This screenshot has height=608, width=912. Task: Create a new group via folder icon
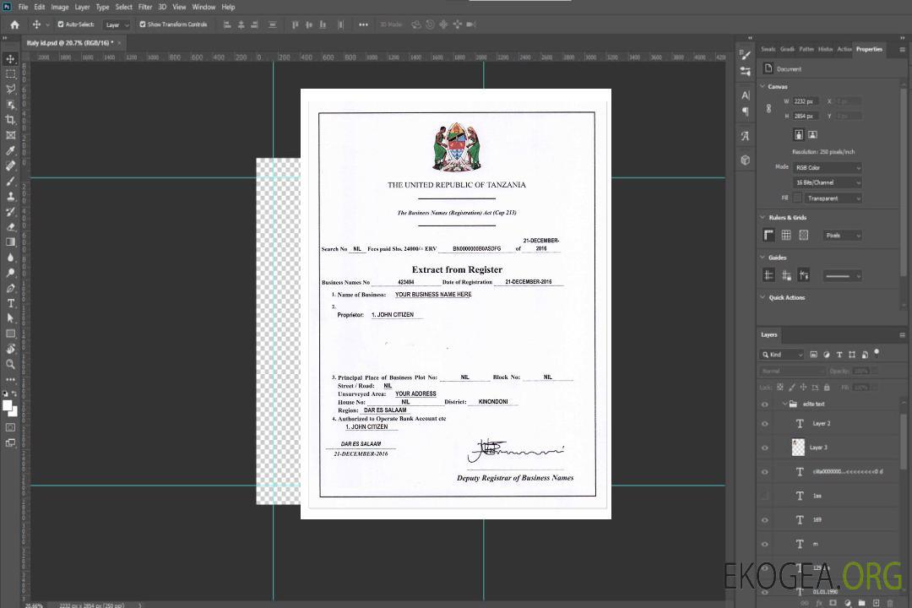tap(861, 603)
